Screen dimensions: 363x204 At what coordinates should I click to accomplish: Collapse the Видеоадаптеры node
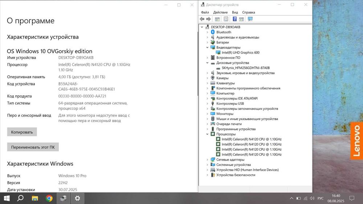pos(207,47)
